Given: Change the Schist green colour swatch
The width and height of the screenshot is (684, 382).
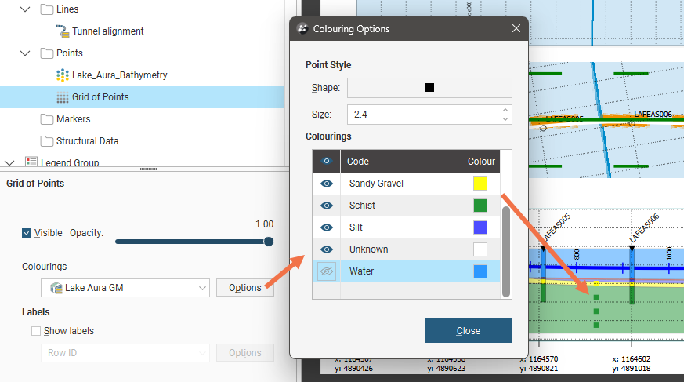Looking at the screenshot, I should pyautogui.click(x=480, y=206).
